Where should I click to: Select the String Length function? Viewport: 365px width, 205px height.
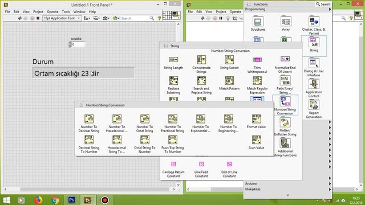(173, 63)
